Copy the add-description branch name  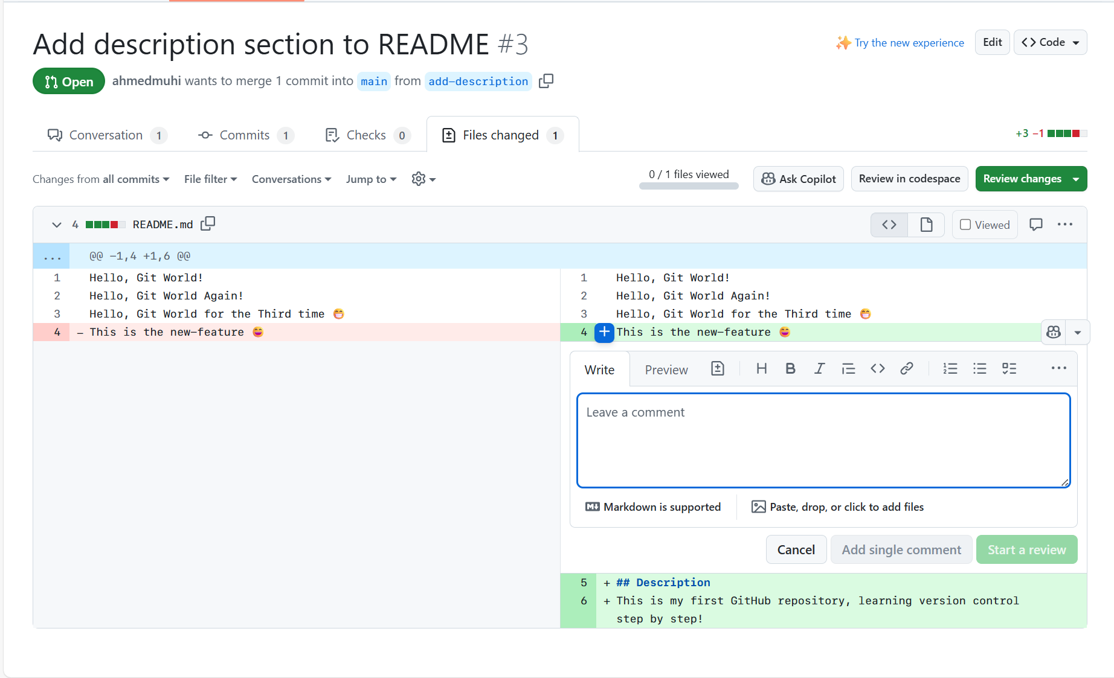coord(546,81)
